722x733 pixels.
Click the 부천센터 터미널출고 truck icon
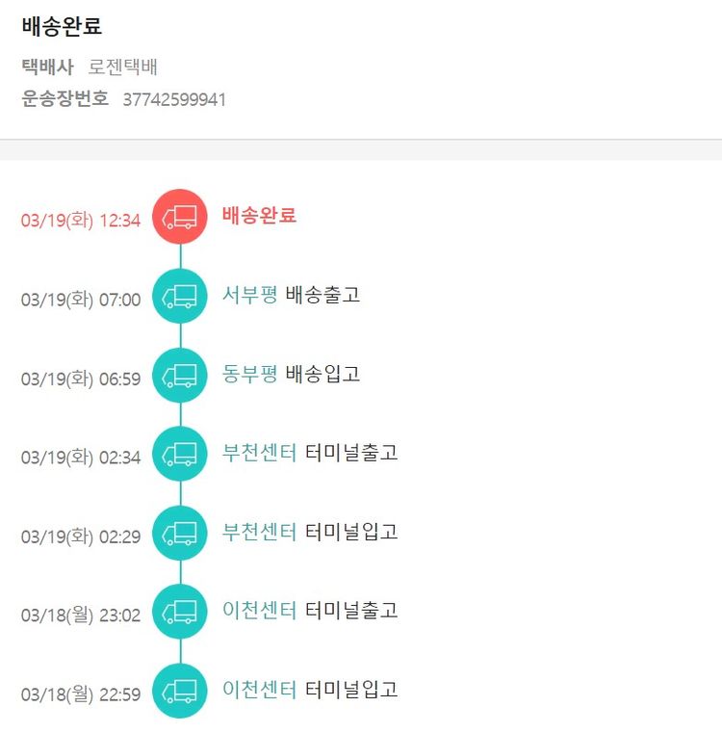tap(180, 454)
